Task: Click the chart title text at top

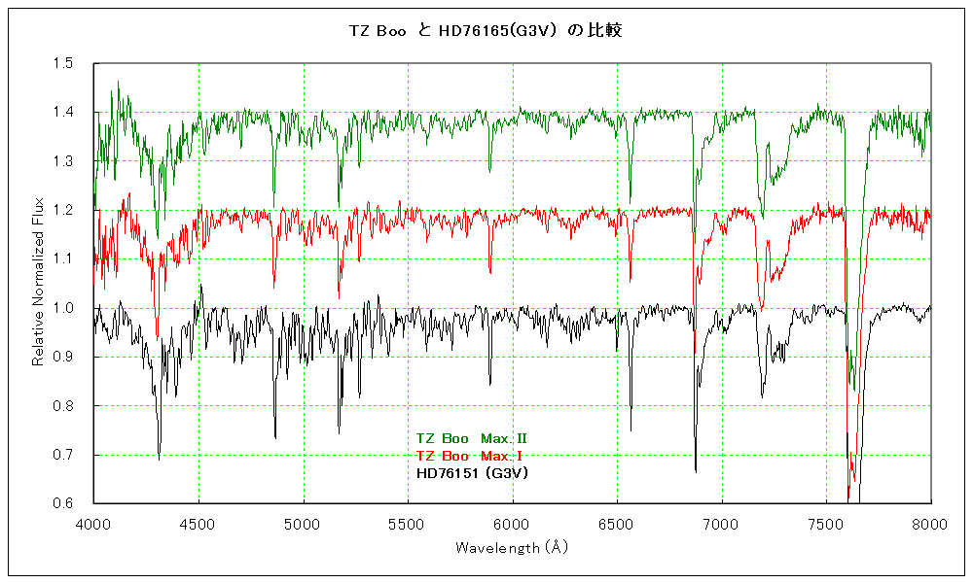Action: coord(486,30)
